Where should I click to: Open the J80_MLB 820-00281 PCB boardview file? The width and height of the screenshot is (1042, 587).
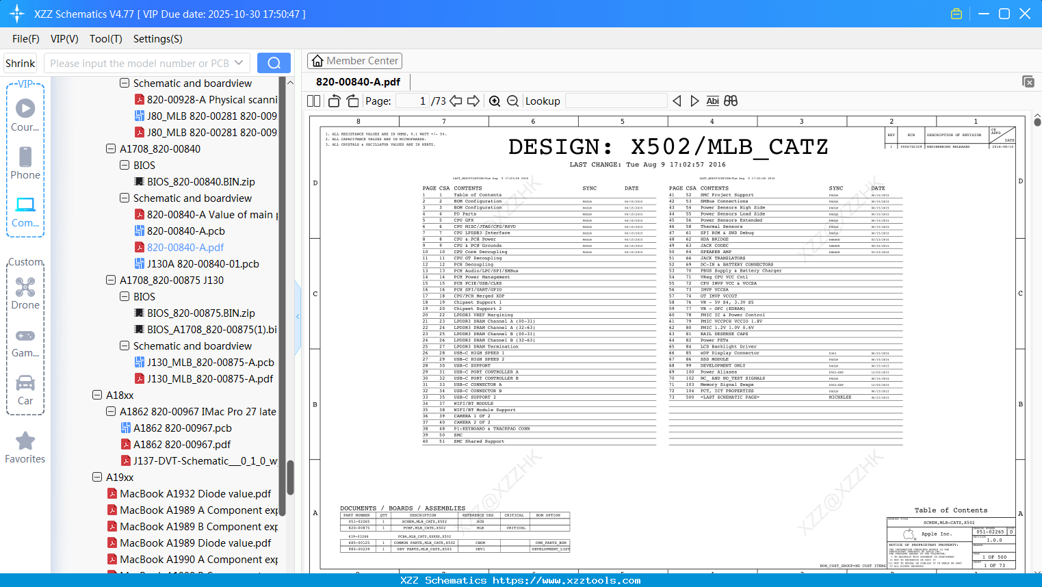(x=212, y=116)
